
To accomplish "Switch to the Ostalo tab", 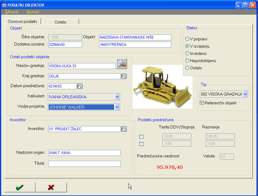I will coord(60,22).
